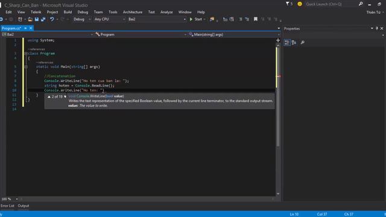
Task: Toggle auto hide pin on Properties panel
Action: [x=376, y=28]
